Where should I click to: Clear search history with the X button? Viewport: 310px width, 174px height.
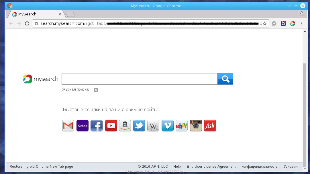(96, 90)
